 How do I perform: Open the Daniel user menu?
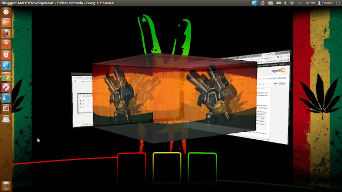[x=325, y=3]
